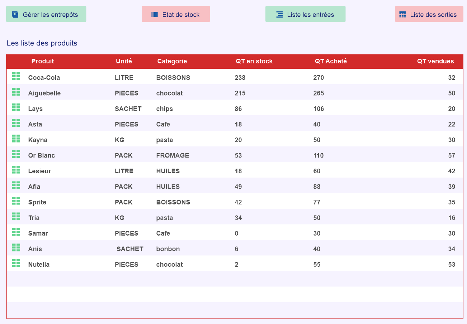Click the KG unit in Kayna row
The width and height of the screenshot is (467, 324).
click(119, 140)
